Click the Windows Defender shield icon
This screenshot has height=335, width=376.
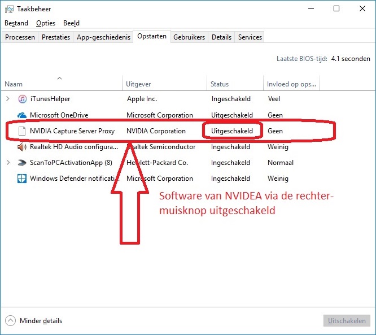tap(22, 179)
